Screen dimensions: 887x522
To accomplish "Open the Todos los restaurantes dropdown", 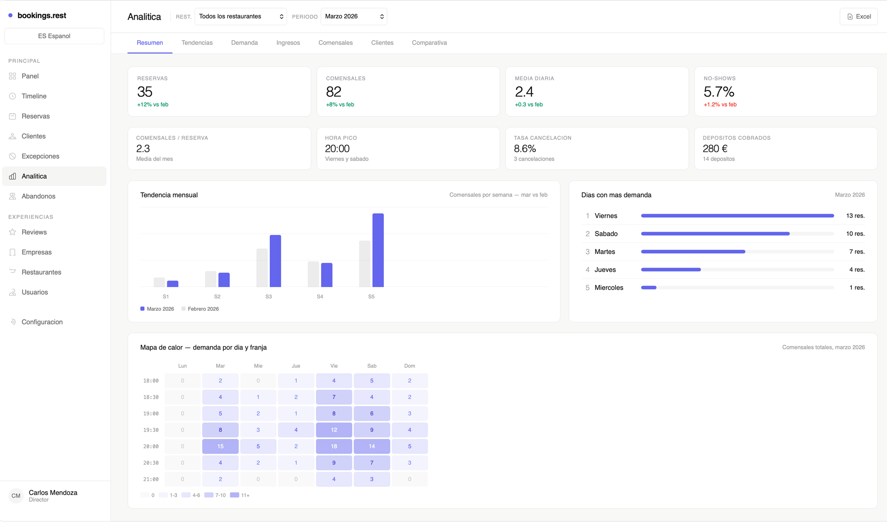I will 240,17.
